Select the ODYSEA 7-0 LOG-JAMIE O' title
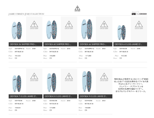The width and height of the screenshot is (154, 118). 25,96
